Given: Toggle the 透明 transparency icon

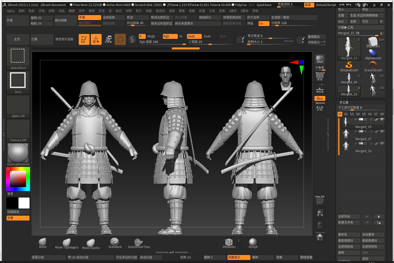Looking at the screenshot, I should pos(320,213).
